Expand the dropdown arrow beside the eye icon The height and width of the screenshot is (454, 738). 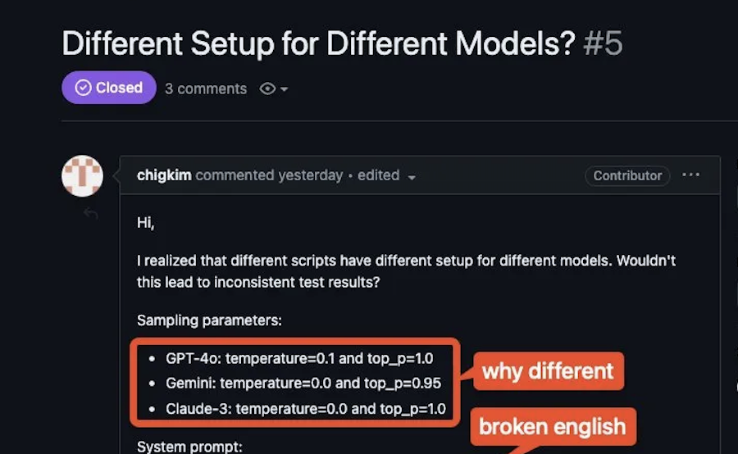pos(284,89)
